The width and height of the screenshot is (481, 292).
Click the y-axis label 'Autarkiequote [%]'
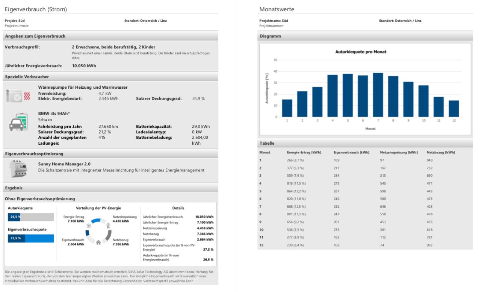point(267,88)
